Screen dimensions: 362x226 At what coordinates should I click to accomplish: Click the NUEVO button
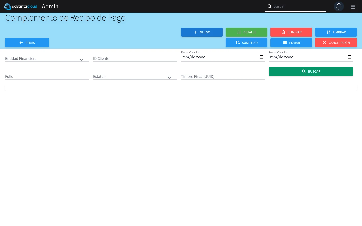click(202, 32)
